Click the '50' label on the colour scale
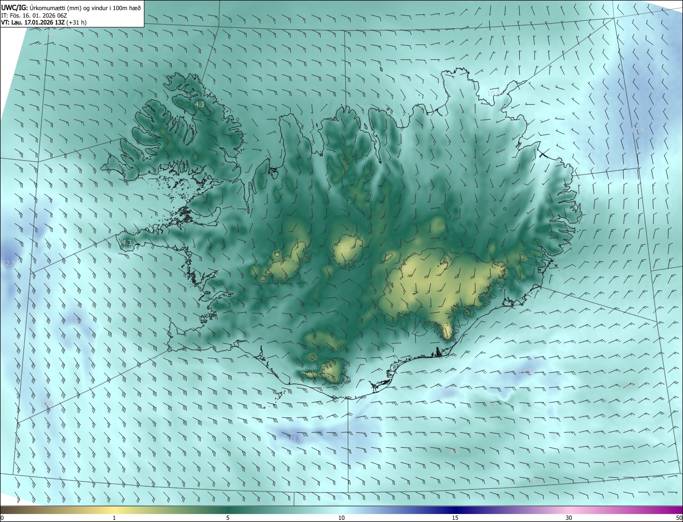 click(678, 518)
